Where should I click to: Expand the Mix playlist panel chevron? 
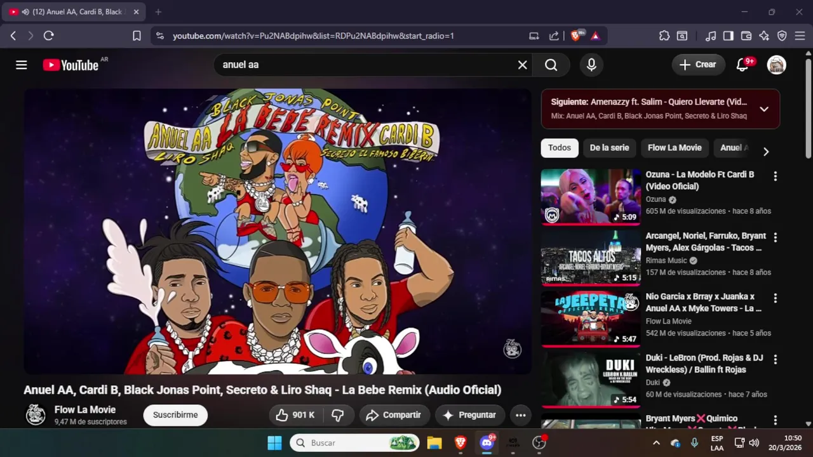[764, 109]
